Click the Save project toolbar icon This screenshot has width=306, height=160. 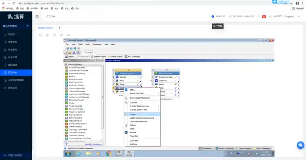[x=74, y=53]
